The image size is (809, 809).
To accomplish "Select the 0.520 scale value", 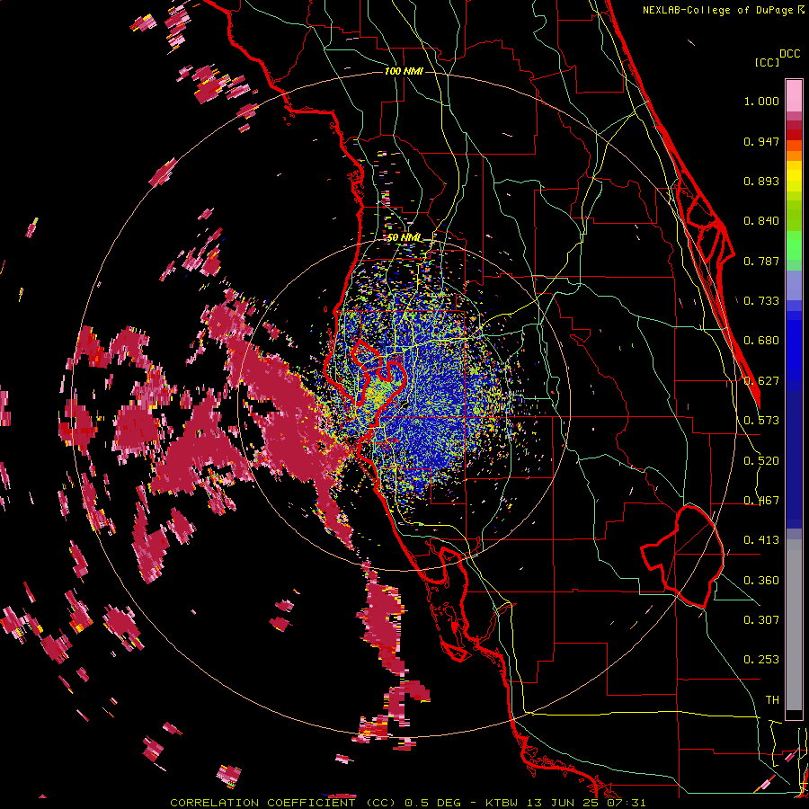I will (x=761, y=461).
